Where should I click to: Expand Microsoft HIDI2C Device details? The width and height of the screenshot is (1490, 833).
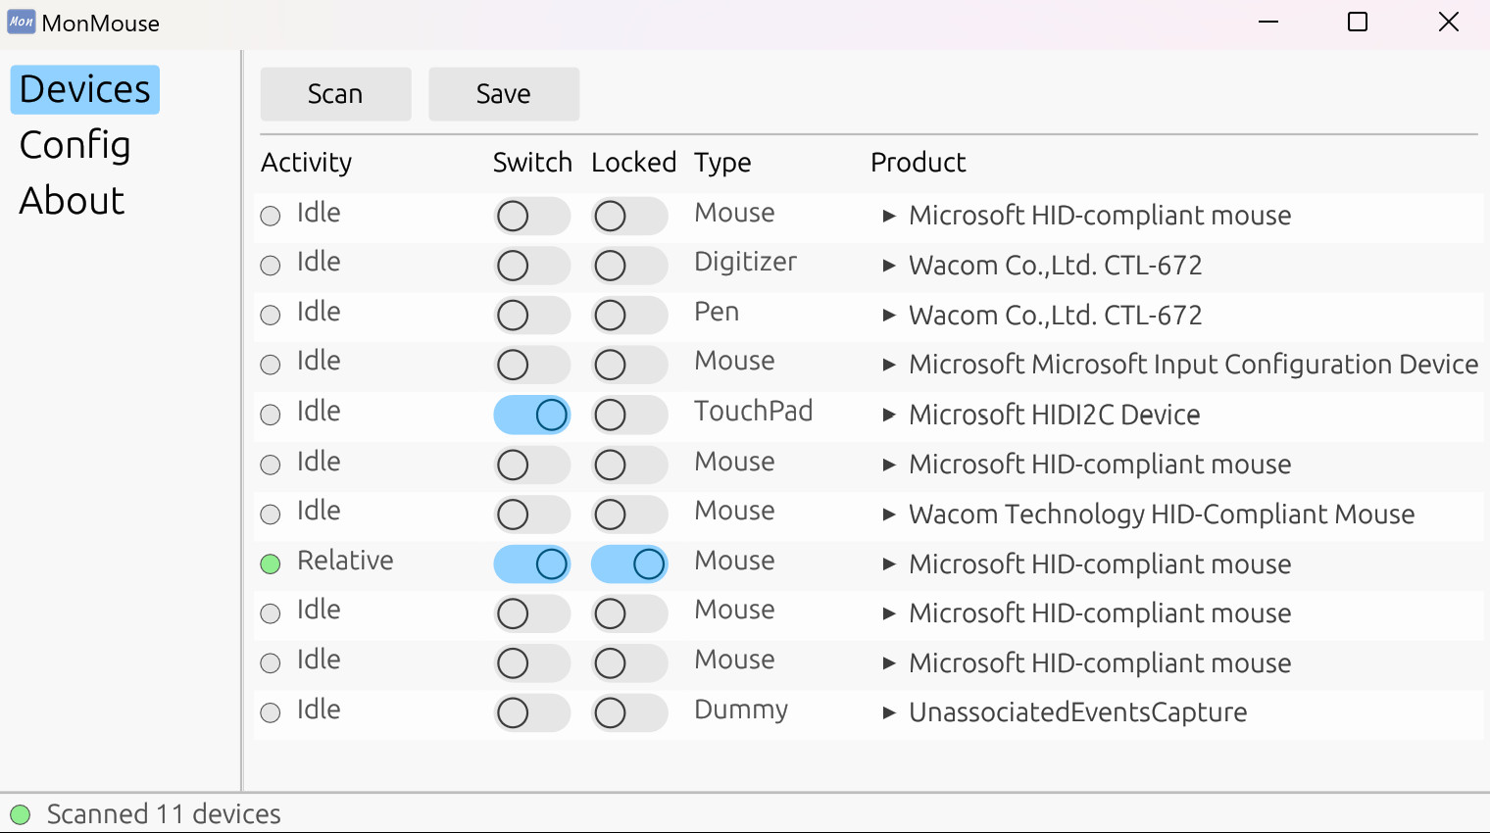[889, 415]
